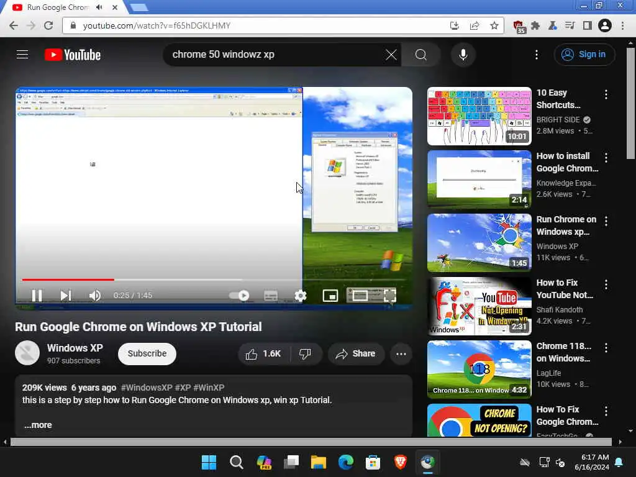Like the video showing 1.6K
Image resolution: width=636 pixels, height=477 pixels.
click(263, 353)
